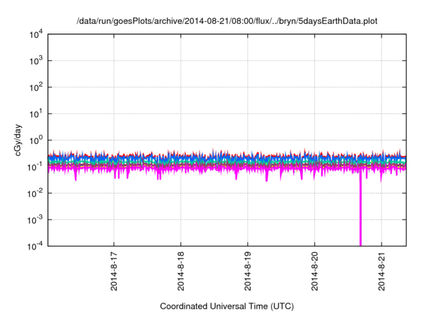The height and width of the screenshot is (313, 448).
Task: Click the 10^3 y-axis tick label
Action: coord(35,61)
